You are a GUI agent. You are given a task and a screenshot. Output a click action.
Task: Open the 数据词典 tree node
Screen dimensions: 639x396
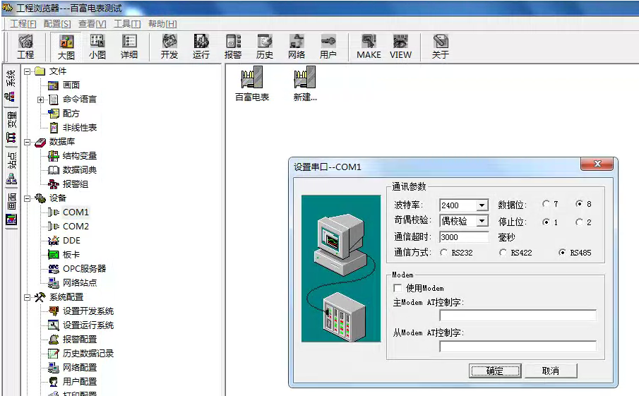tap(80, 170)
